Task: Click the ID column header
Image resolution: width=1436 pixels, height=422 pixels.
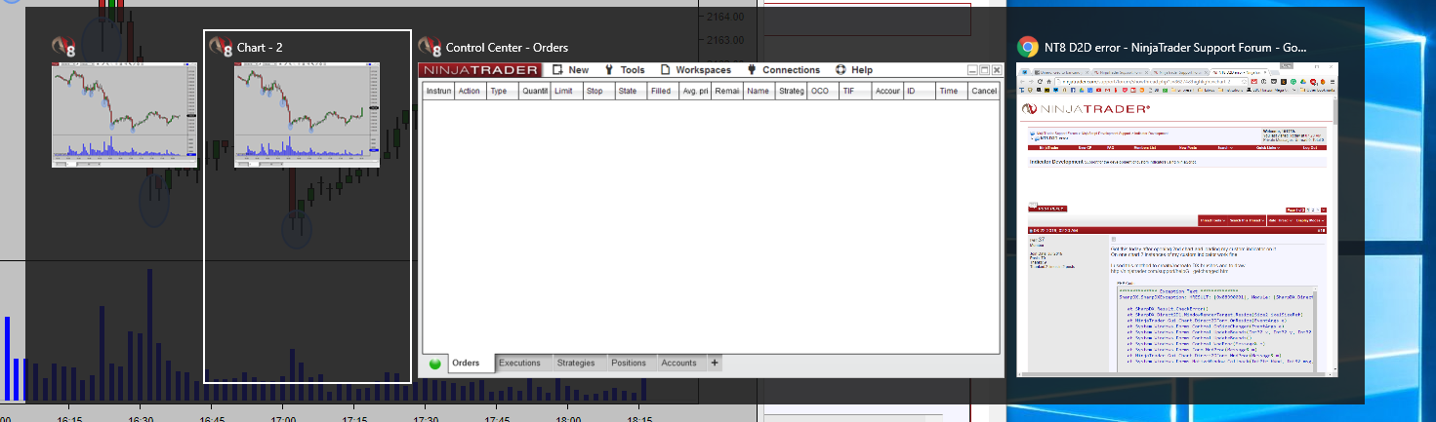Action: coord(919,91)
